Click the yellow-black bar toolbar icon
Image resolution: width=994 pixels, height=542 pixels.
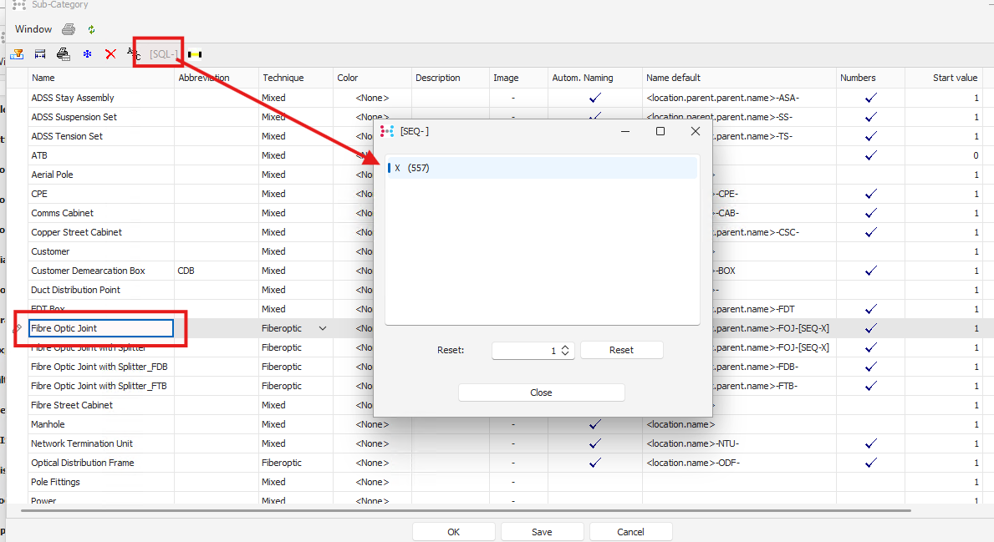click(x=196, y=54)
